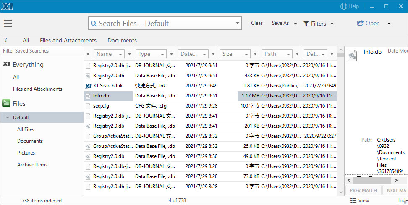This screenshot has width=408, height=205.
Task: Open the search box history dropdown
Action: (x=237, y=23)
